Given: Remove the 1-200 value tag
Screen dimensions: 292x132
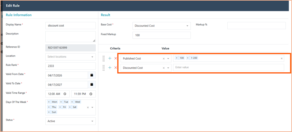Looking at the screenshot, I should [188, 58].
